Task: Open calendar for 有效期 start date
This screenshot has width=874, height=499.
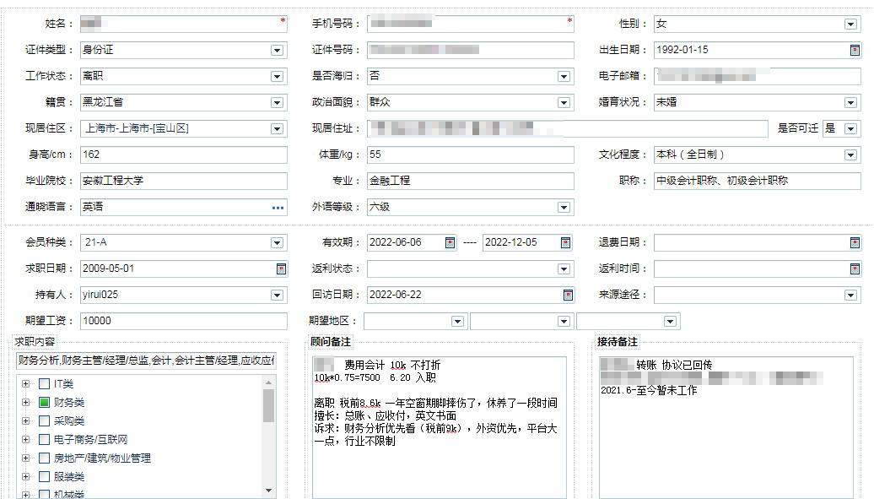Action: pos(450,243)
